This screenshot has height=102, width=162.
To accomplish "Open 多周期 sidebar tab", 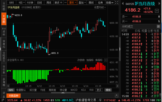I will 4,82.
